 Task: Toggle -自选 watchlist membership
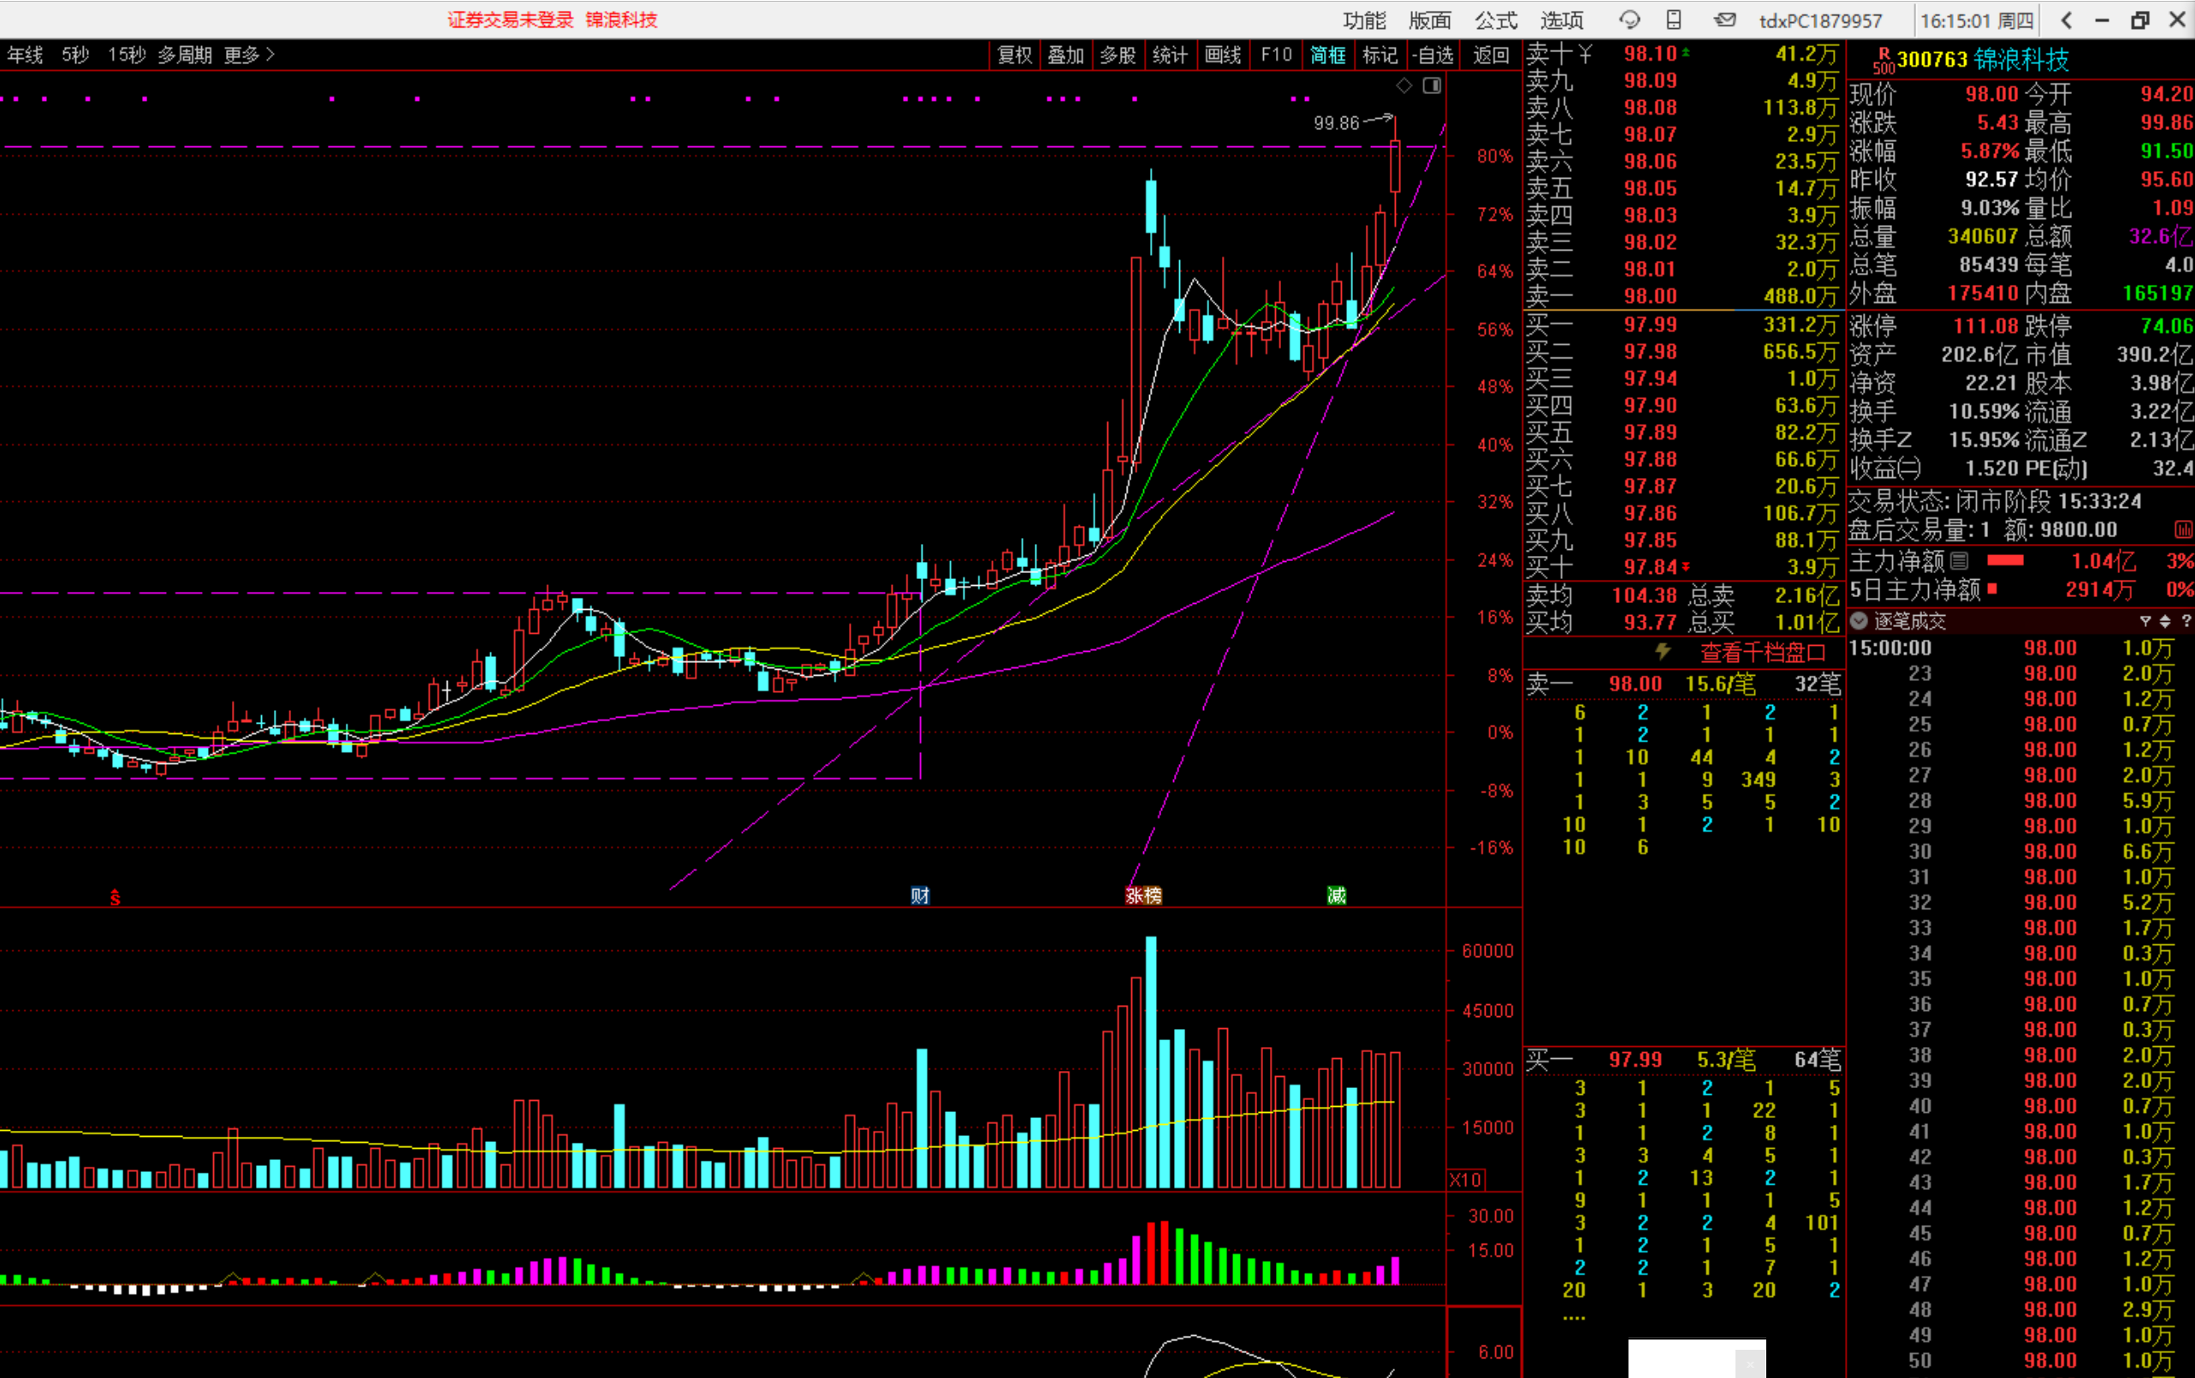click(1433, 55)
